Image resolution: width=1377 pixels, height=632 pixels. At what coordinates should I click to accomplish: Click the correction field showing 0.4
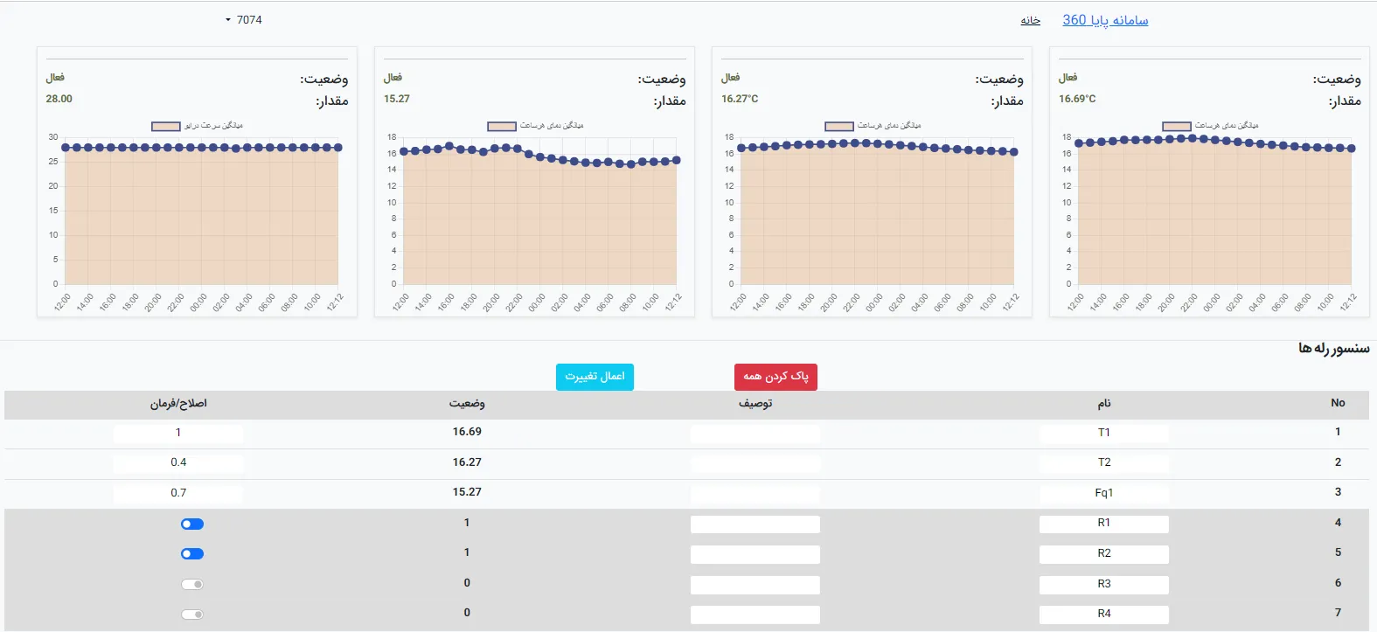tap(178, 462)
